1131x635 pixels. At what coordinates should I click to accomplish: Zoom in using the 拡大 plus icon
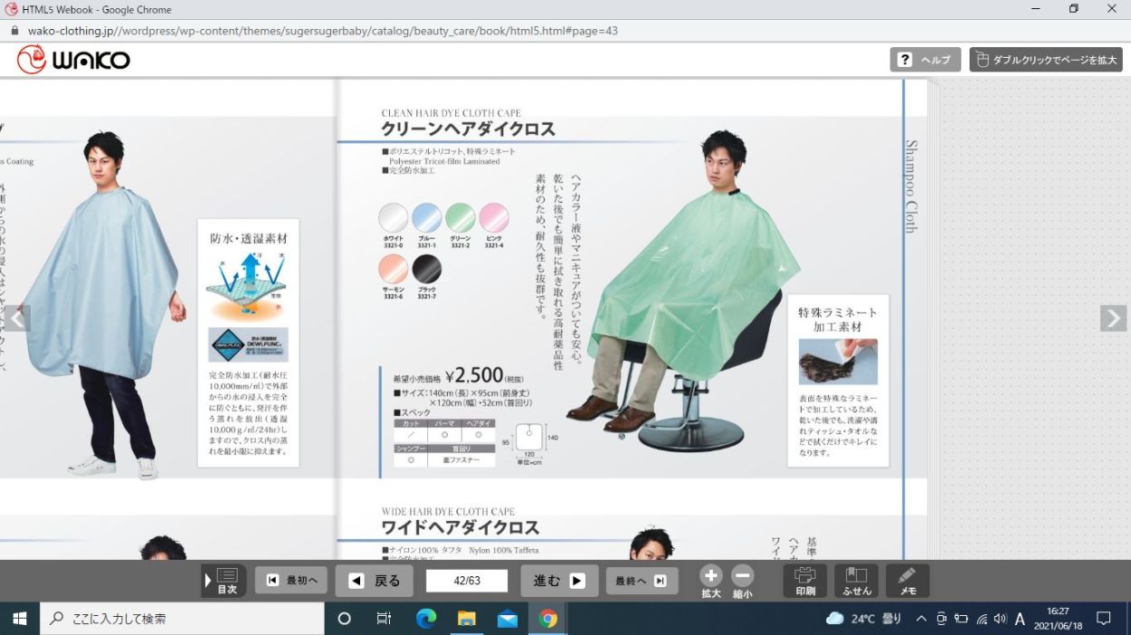pos(711,582)
